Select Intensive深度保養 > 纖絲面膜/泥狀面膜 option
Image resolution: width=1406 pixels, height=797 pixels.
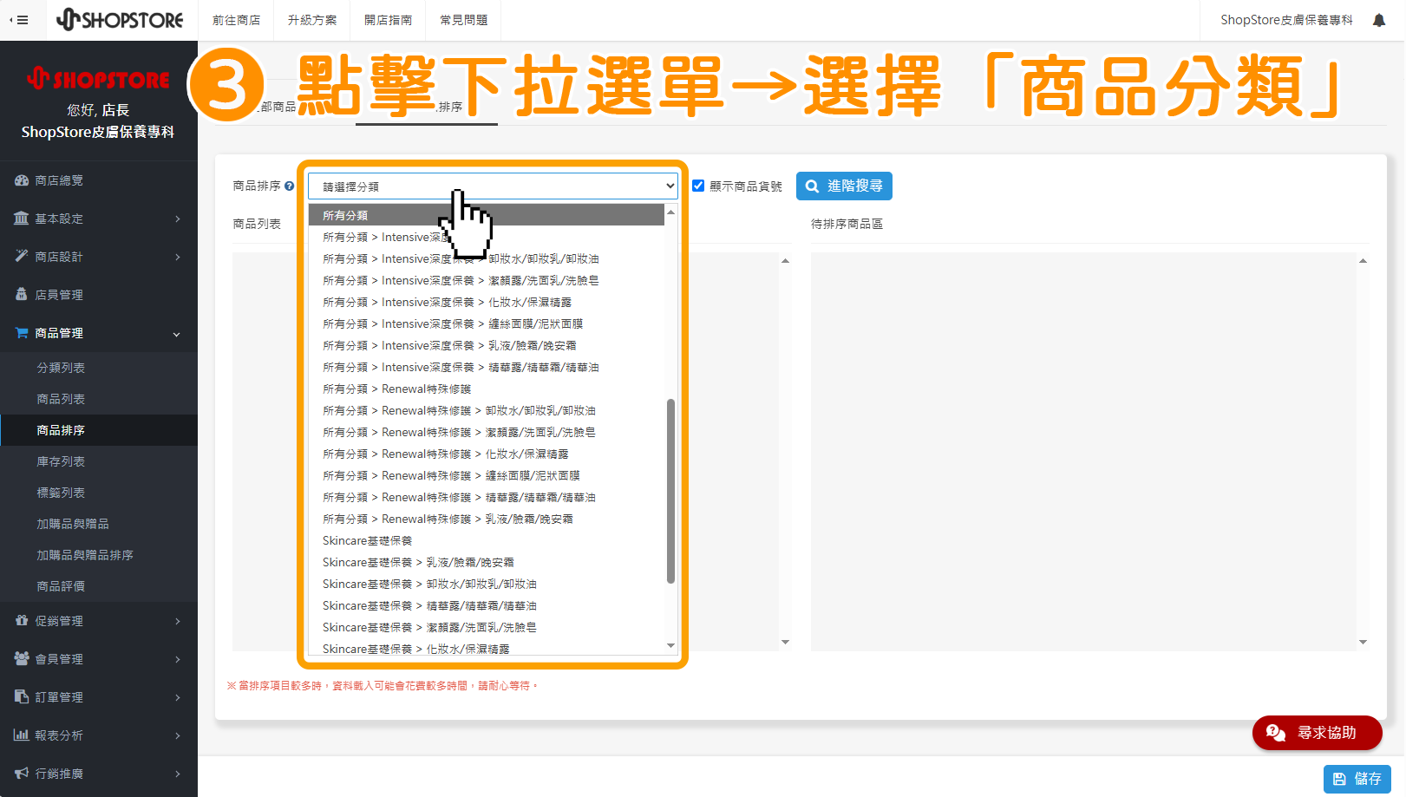point(487,323)
